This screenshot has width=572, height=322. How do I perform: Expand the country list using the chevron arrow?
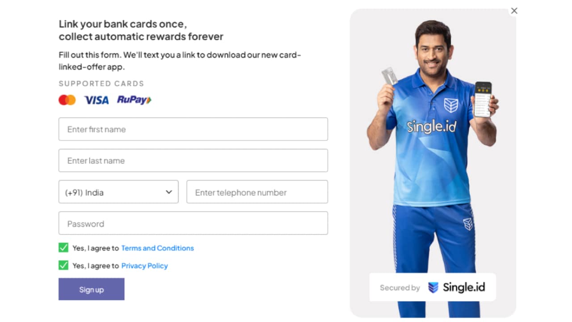click(169, 192)
